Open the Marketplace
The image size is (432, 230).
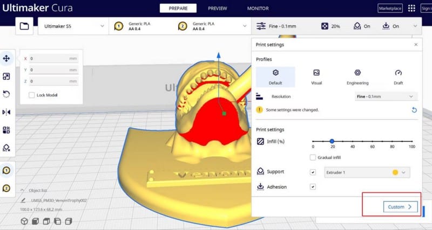390,8
